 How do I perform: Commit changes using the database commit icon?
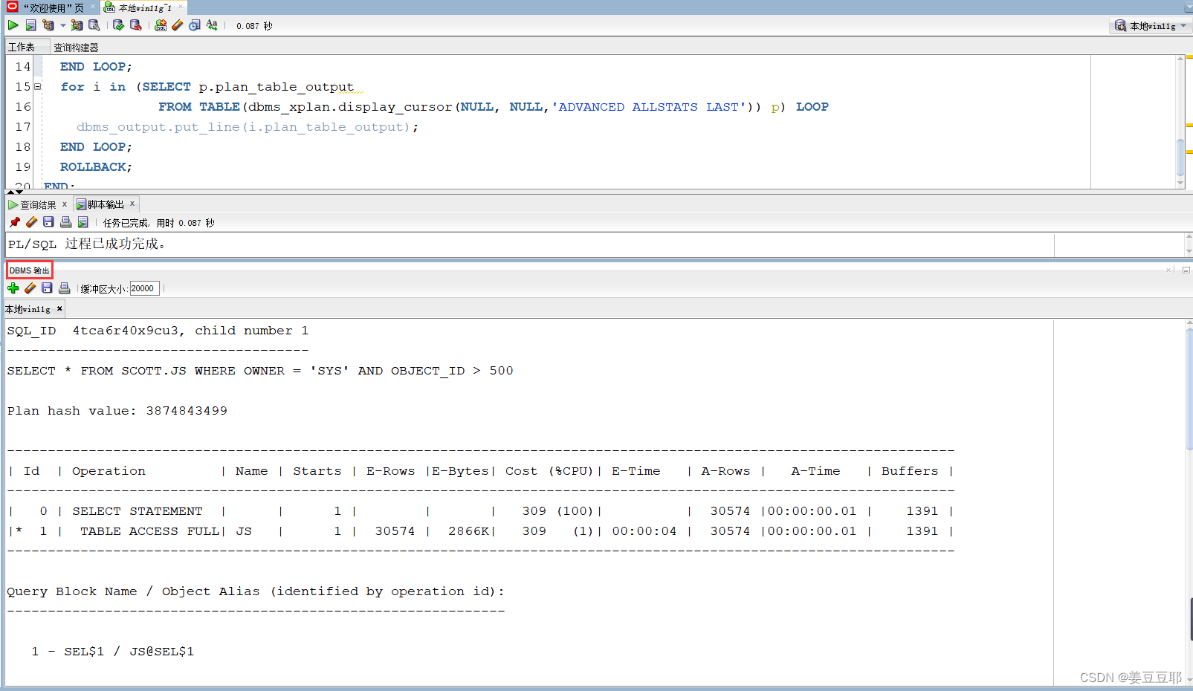[117, 25]
